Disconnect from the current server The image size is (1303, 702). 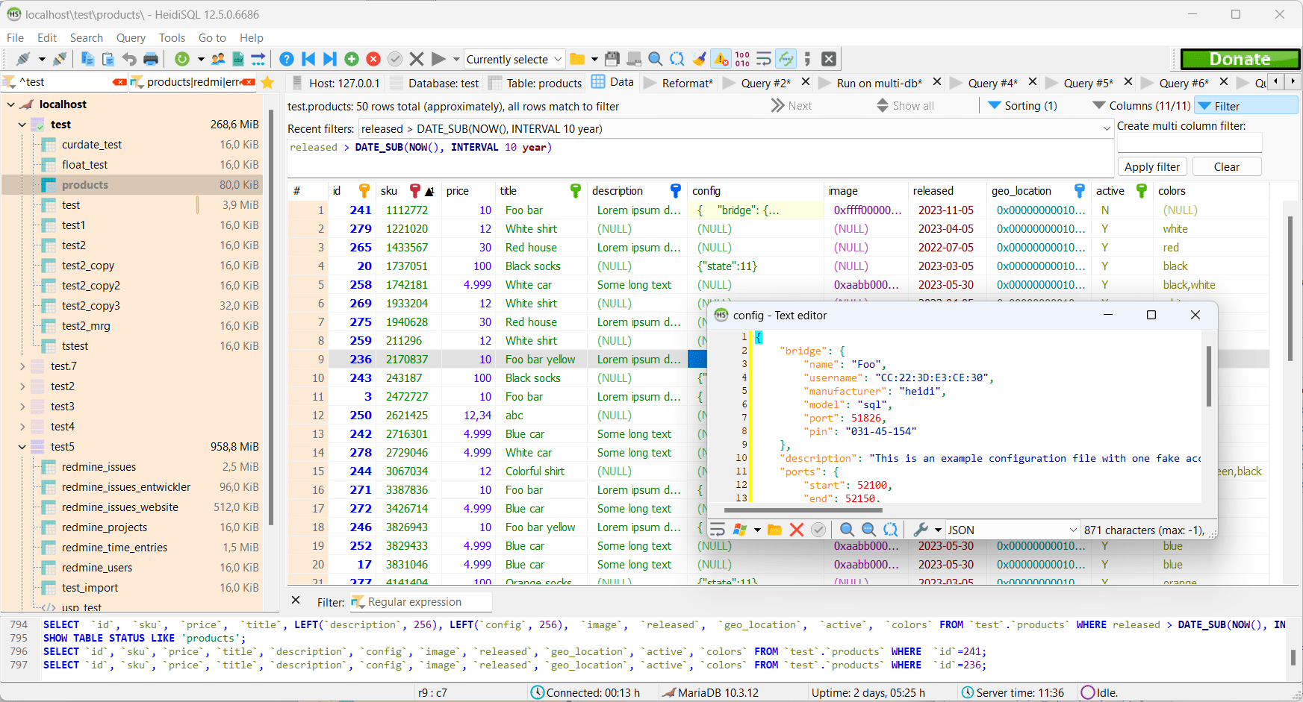pyautogui.click(x=60, y=58)
